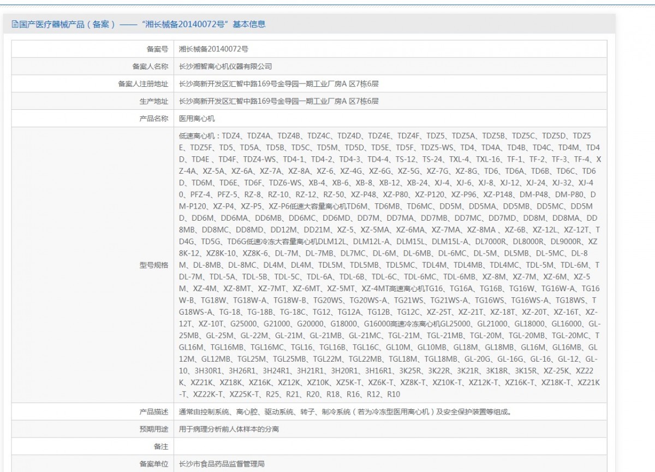Viewport: 655px width, 472px height.
Task: Select the value 湘长械备20140072号 in the table
Action: (214, 49)
